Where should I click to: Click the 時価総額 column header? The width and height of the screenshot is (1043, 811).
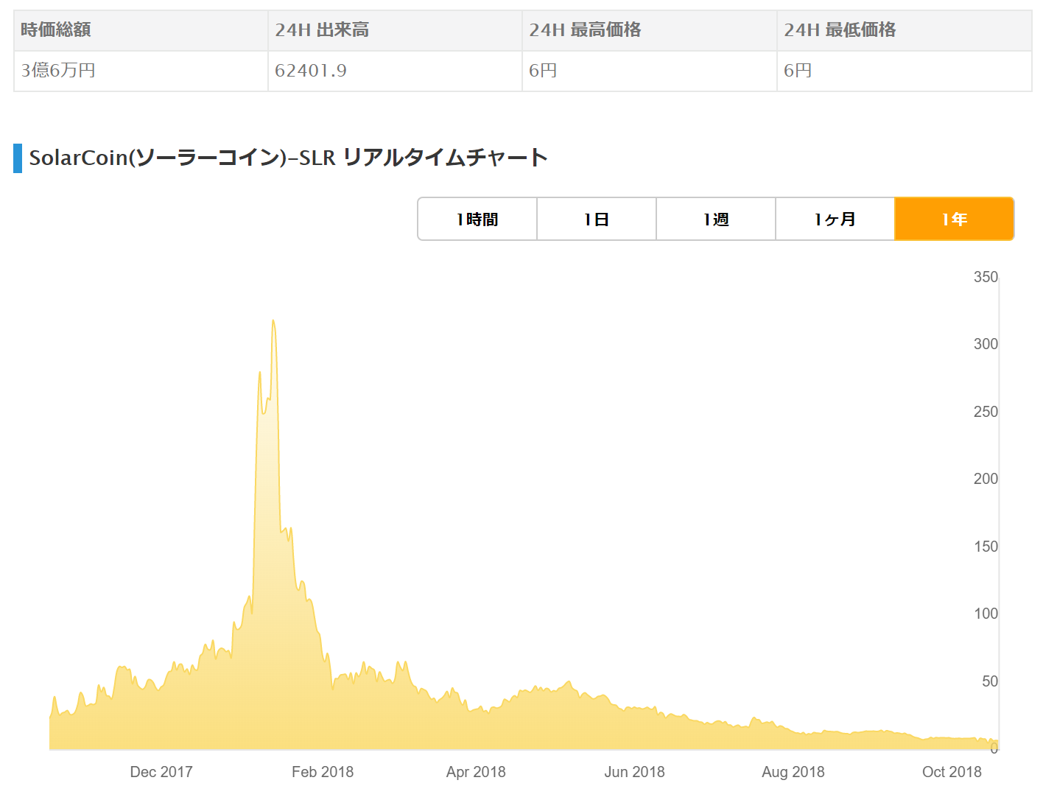(x=56, y=30)
